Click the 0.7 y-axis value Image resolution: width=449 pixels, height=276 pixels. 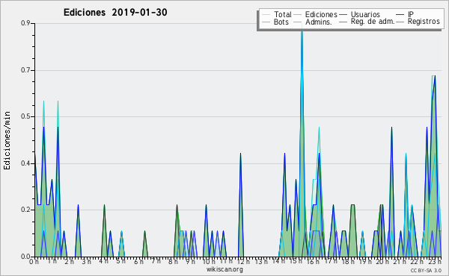25,70
